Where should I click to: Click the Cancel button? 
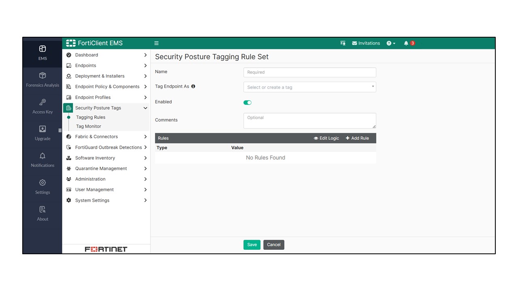[274, 245]
